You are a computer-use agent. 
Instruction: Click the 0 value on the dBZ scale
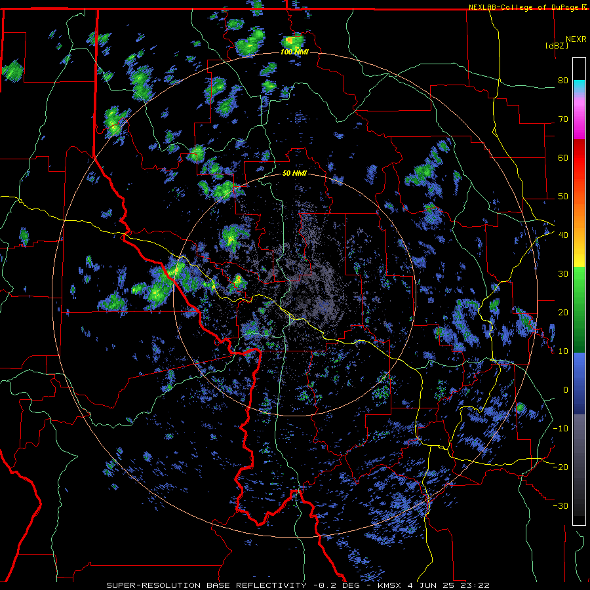pos(565,390)
